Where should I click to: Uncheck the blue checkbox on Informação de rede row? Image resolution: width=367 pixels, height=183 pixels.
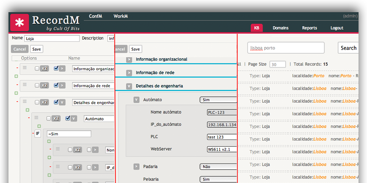click(56, 85)
